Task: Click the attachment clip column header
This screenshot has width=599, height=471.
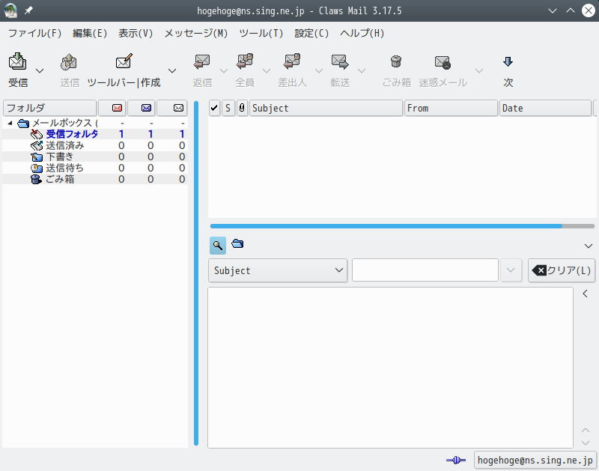Action: [x=242, y=108]
